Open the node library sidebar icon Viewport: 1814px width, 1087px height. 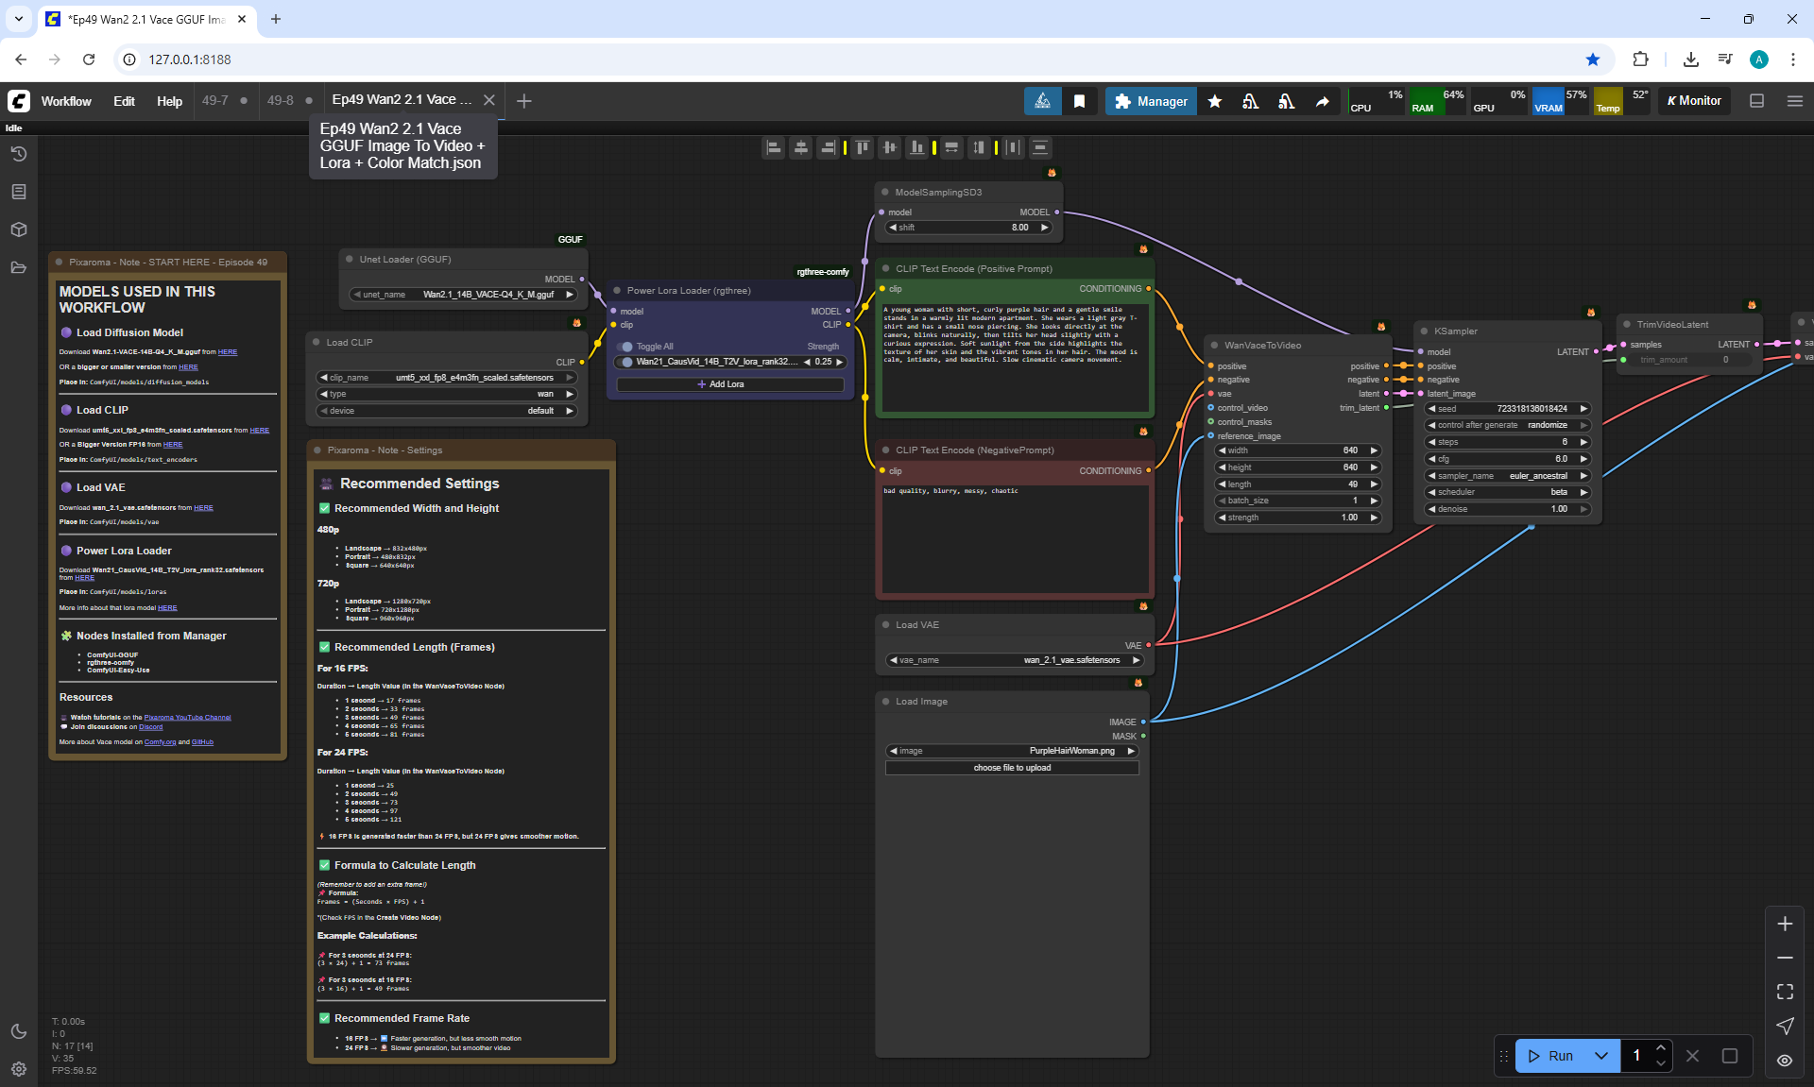[19, 192]
